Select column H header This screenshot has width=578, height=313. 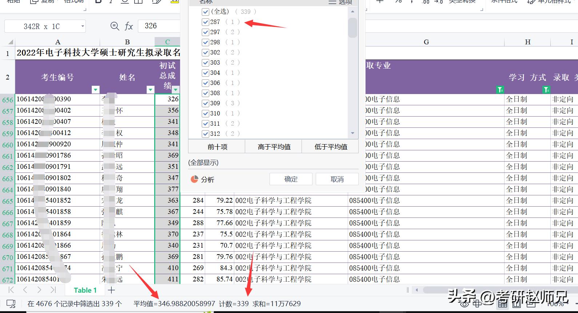tap(527, 42)
